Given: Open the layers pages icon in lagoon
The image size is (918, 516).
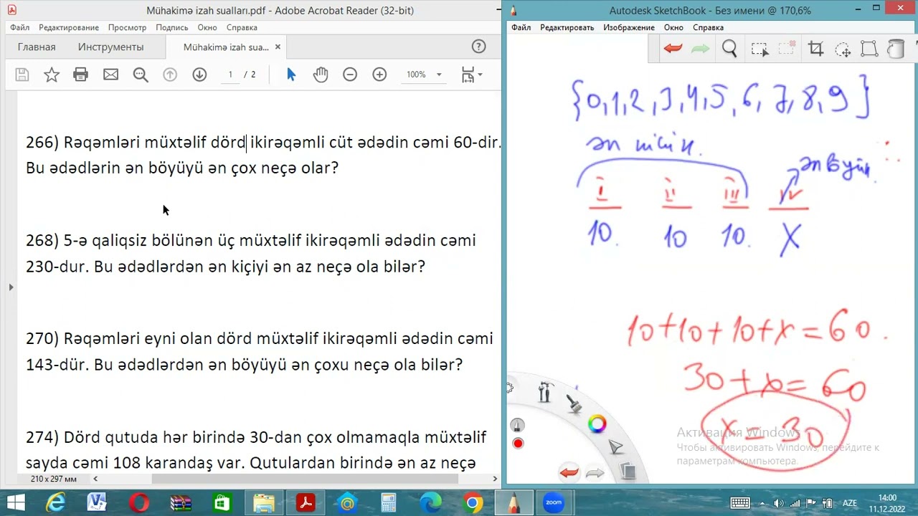Looking at the screenshot, I should (628, 472).
